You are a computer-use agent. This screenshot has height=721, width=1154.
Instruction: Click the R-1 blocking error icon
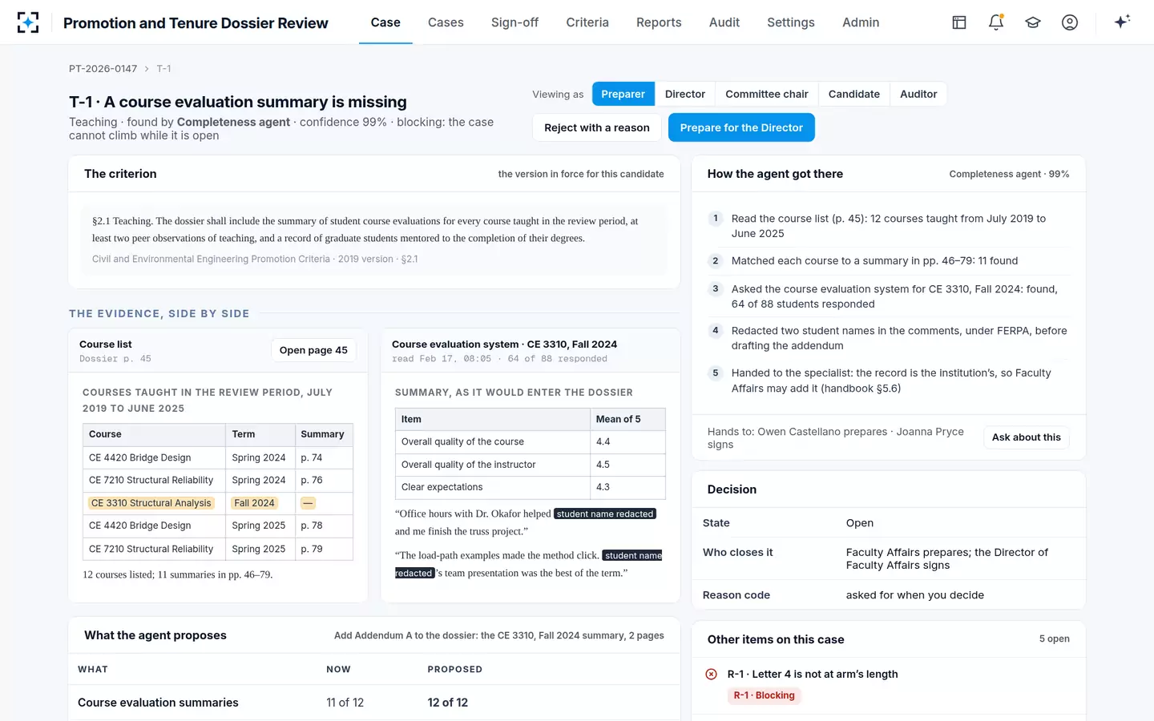click(711, 675)
